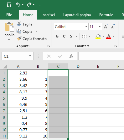This screenshot has height=140, width=124.
Task: Open the Formule ribbon tab
Action: point(106,15)
